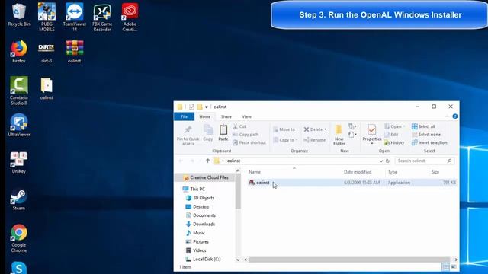
Task: Select the dirt-3 desktop icon
Action: coord(47,52)
